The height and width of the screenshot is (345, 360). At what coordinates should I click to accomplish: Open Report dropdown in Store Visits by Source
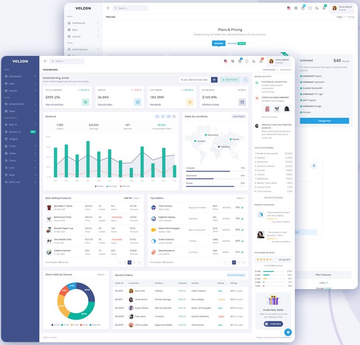102,274
